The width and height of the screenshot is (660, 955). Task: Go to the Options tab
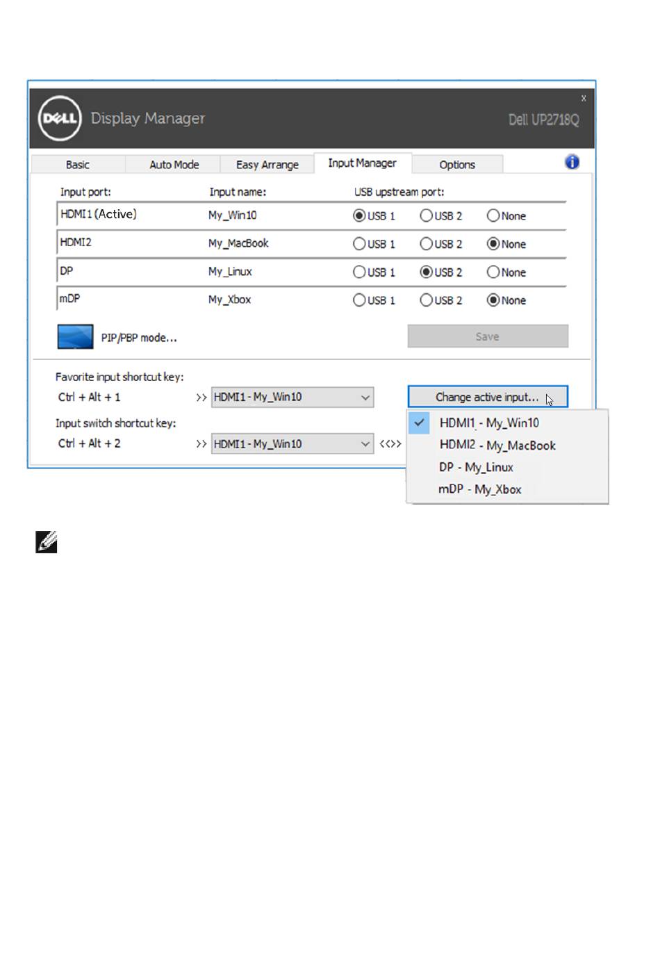tap(457, 165)
